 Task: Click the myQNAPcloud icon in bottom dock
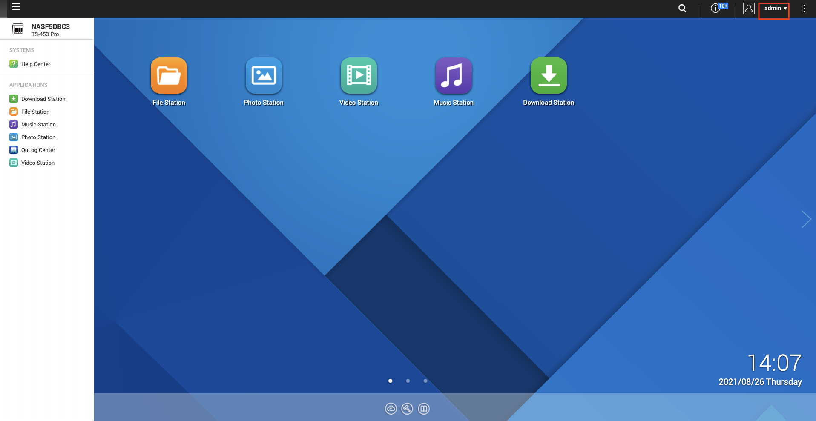coord(391,409)
